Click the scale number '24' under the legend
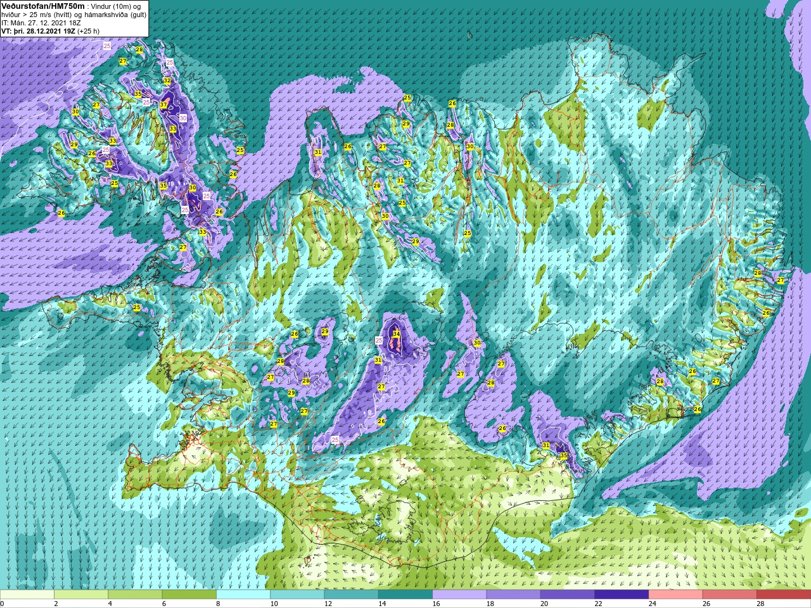 pos(652,604)
